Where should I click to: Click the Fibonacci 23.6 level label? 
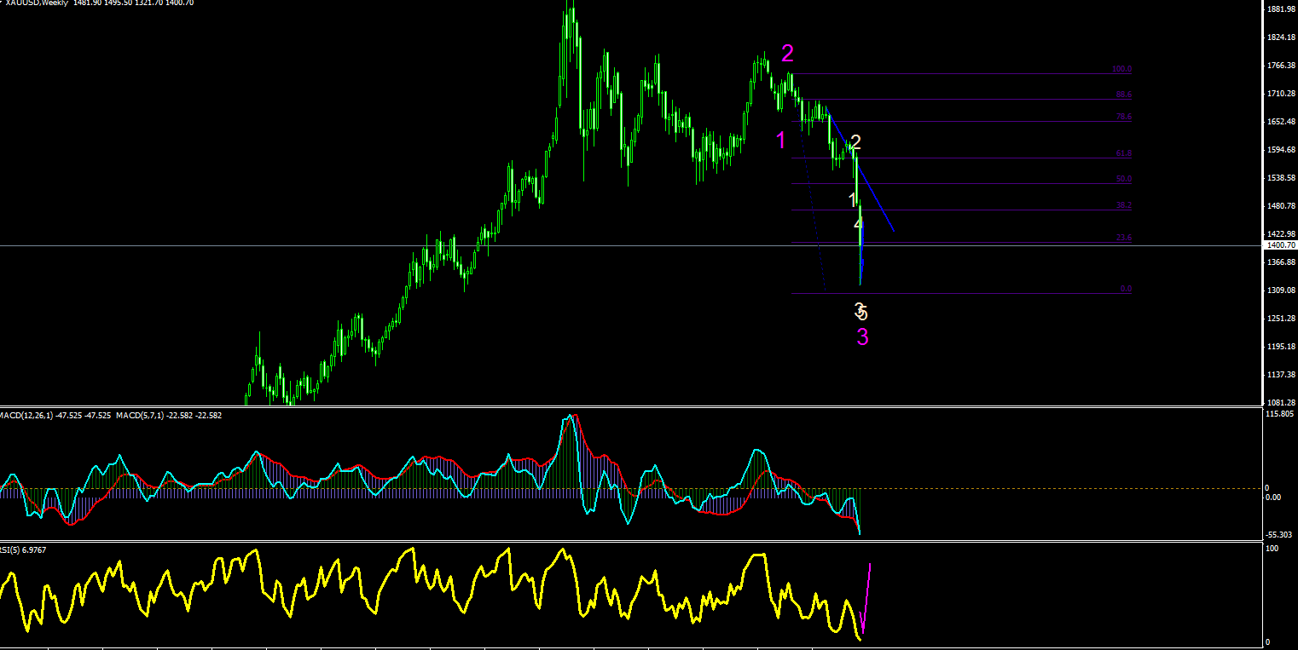[x=1122, y=238]
